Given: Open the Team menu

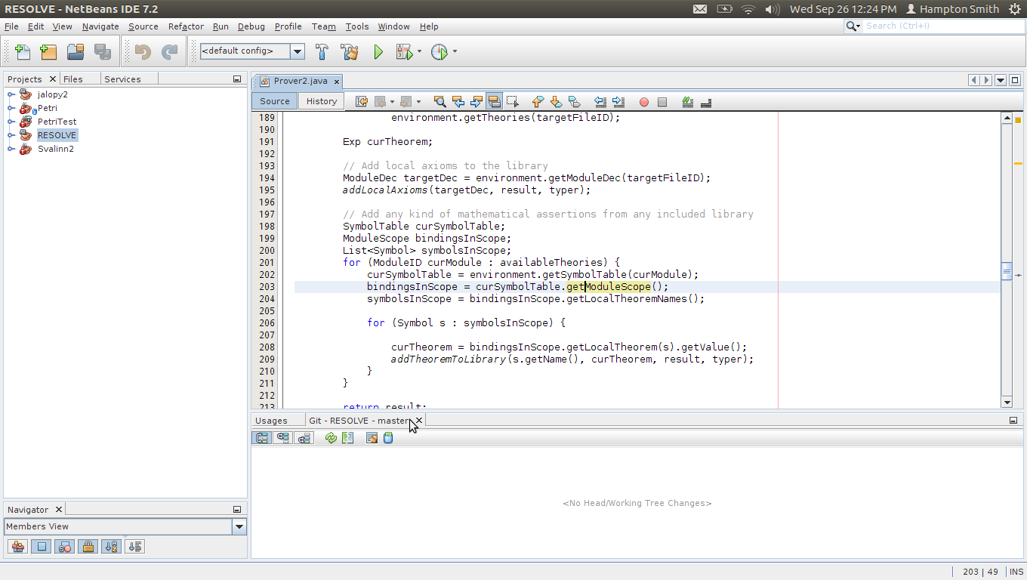Looking at the screenshot, I should [323, 26].
